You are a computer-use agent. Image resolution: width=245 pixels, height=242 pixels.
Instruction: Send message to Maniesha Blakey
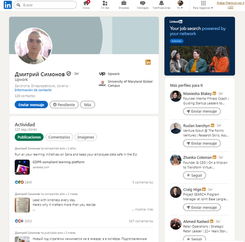[x=202, y=111]
